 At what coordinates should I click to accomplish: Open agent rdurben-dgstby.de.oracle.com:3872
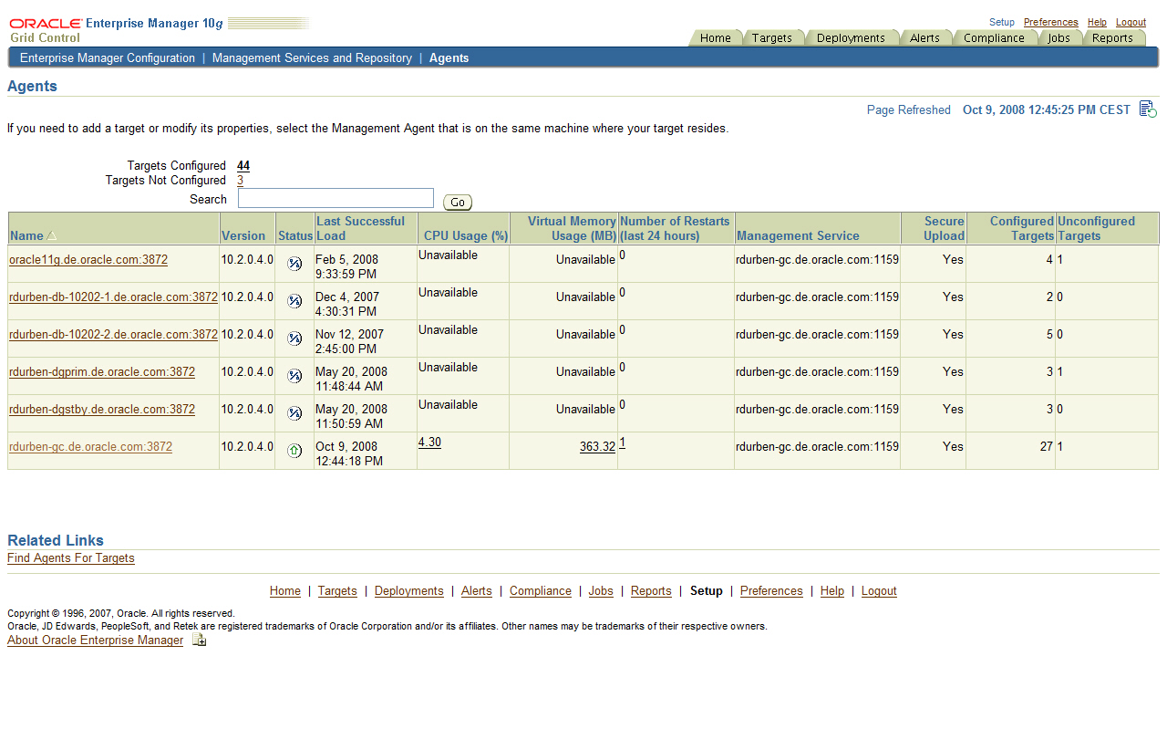click(102, 410)
